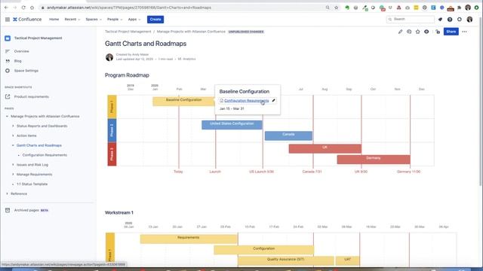483x271 pixels.
Task: Click the Tactical Project Management breadcrumb
Action: [128, 32]
